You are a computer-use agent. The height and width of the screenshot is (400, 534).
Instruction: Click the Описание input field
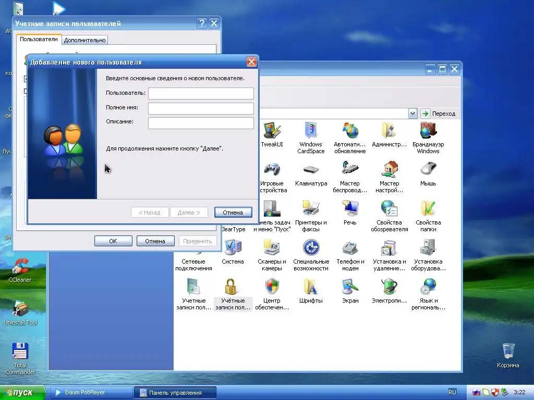(x=201, y=122)
